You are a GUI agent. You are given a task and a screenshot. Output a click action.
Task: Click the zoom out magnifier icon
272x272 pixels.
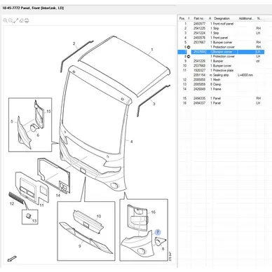11,21
